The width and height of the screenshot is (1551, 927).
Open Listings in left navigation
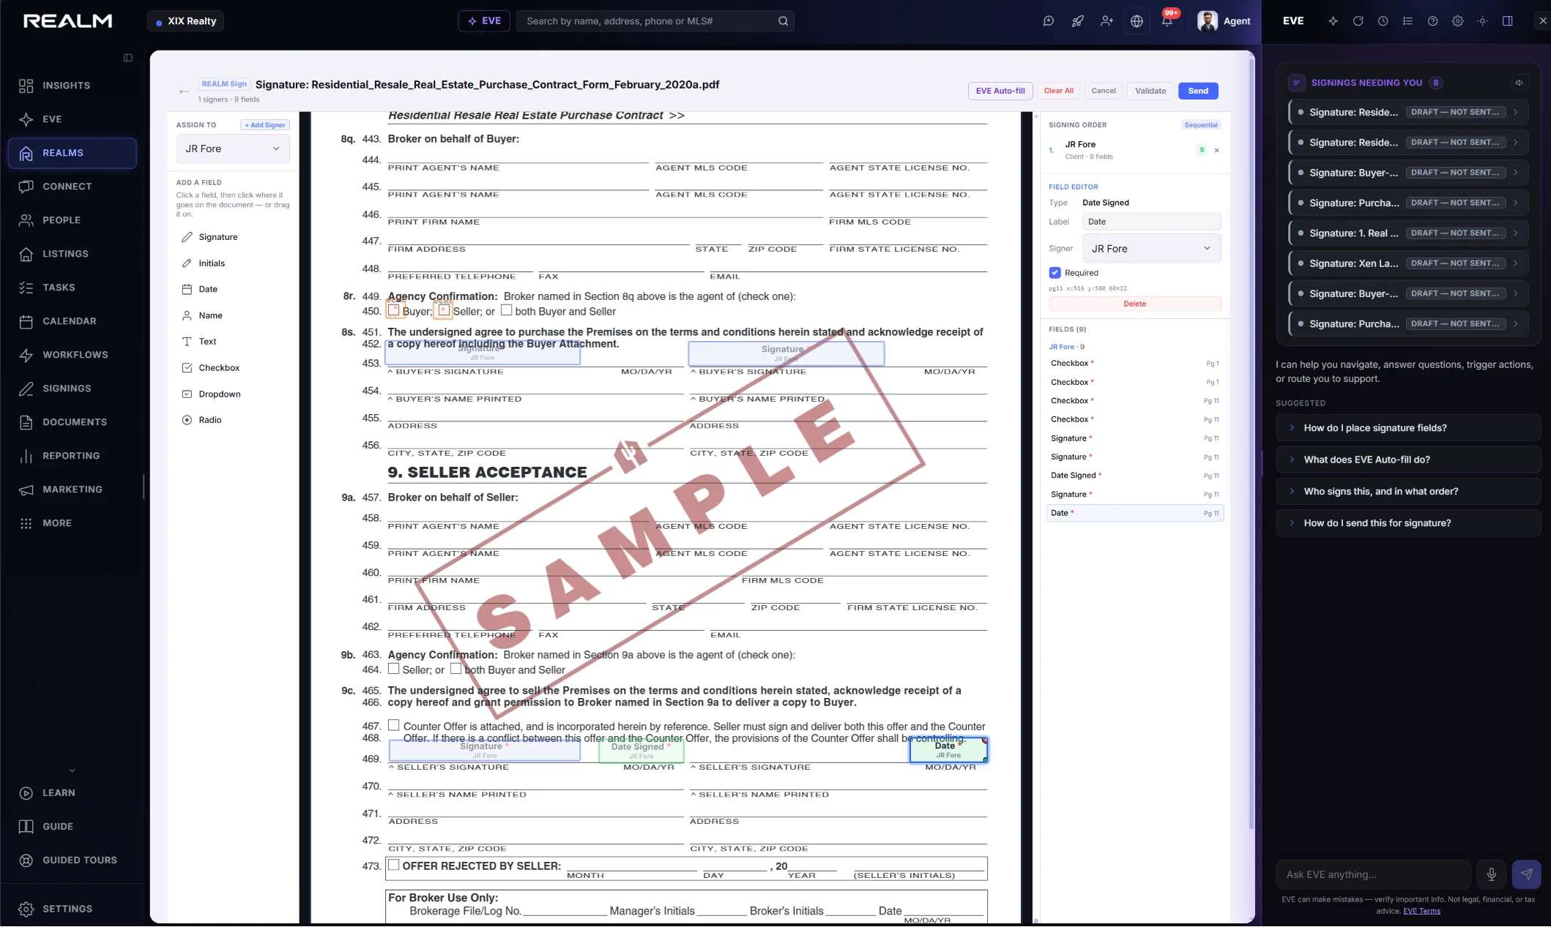point(72,254)
